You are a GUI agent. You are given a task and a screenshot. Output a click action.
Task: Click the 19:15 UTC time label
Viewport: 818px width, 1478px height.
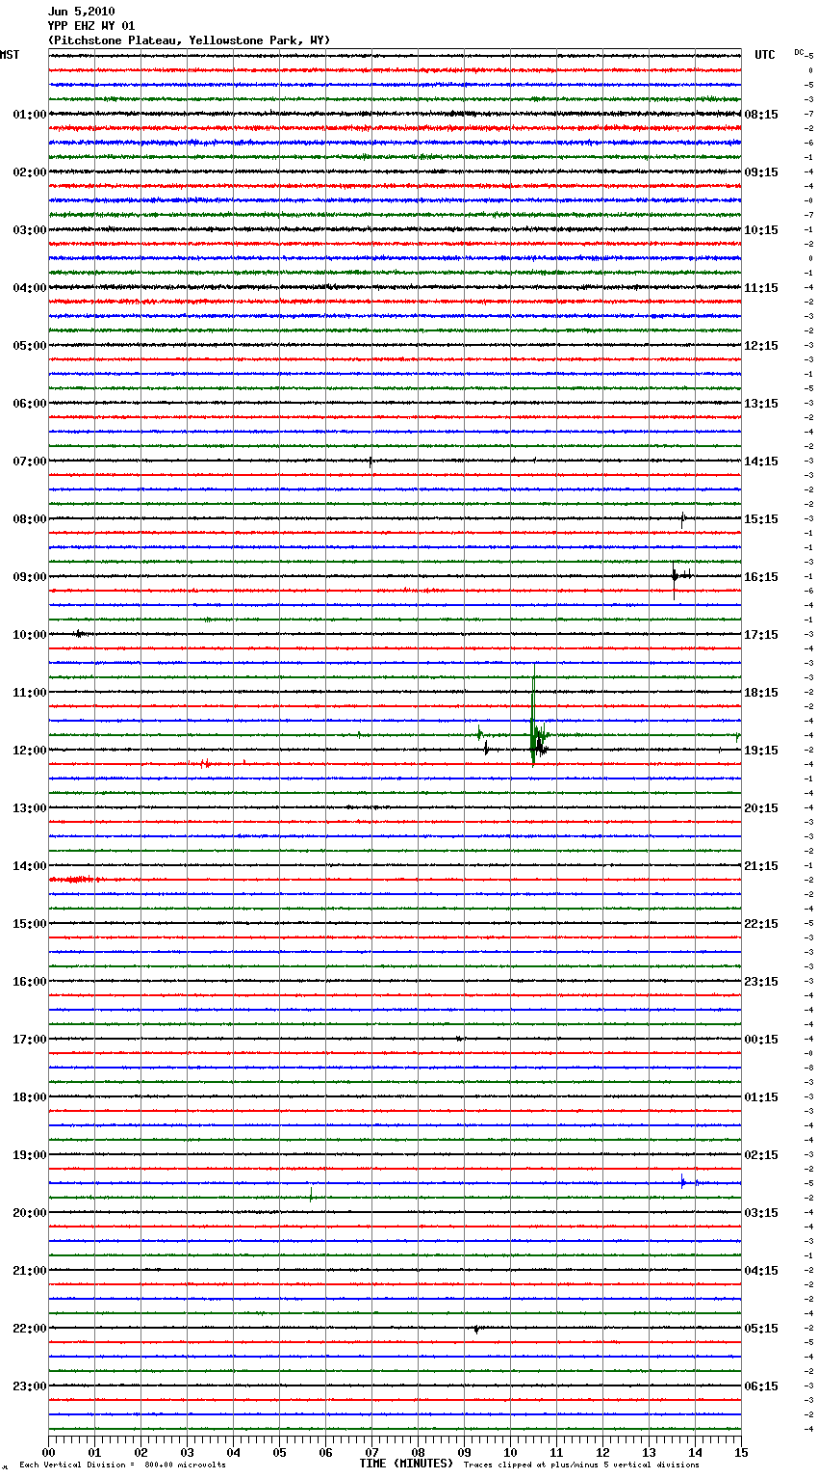pyautogui.click(x=761, y=751)
